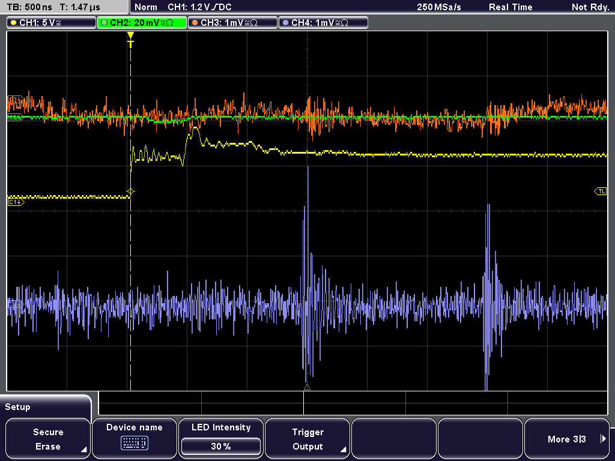Click the arrow icon next to More 3|3
The height and width of the screenshot is (461, 615).
click(603, 439)
